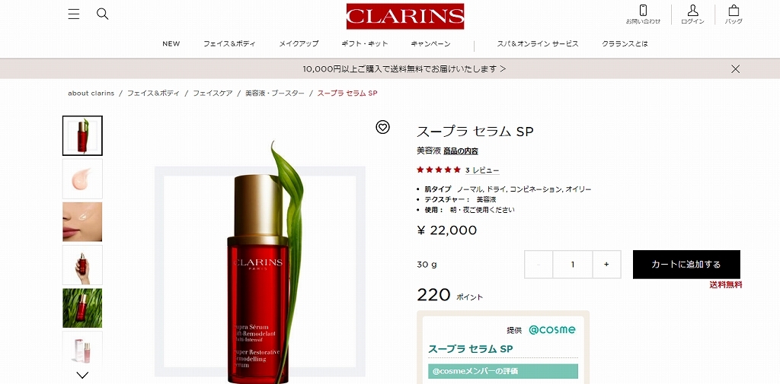The width and height of the screenshot is (780, 384).
Task: Click the search magnifier icon
Action: tap(103, 14)
